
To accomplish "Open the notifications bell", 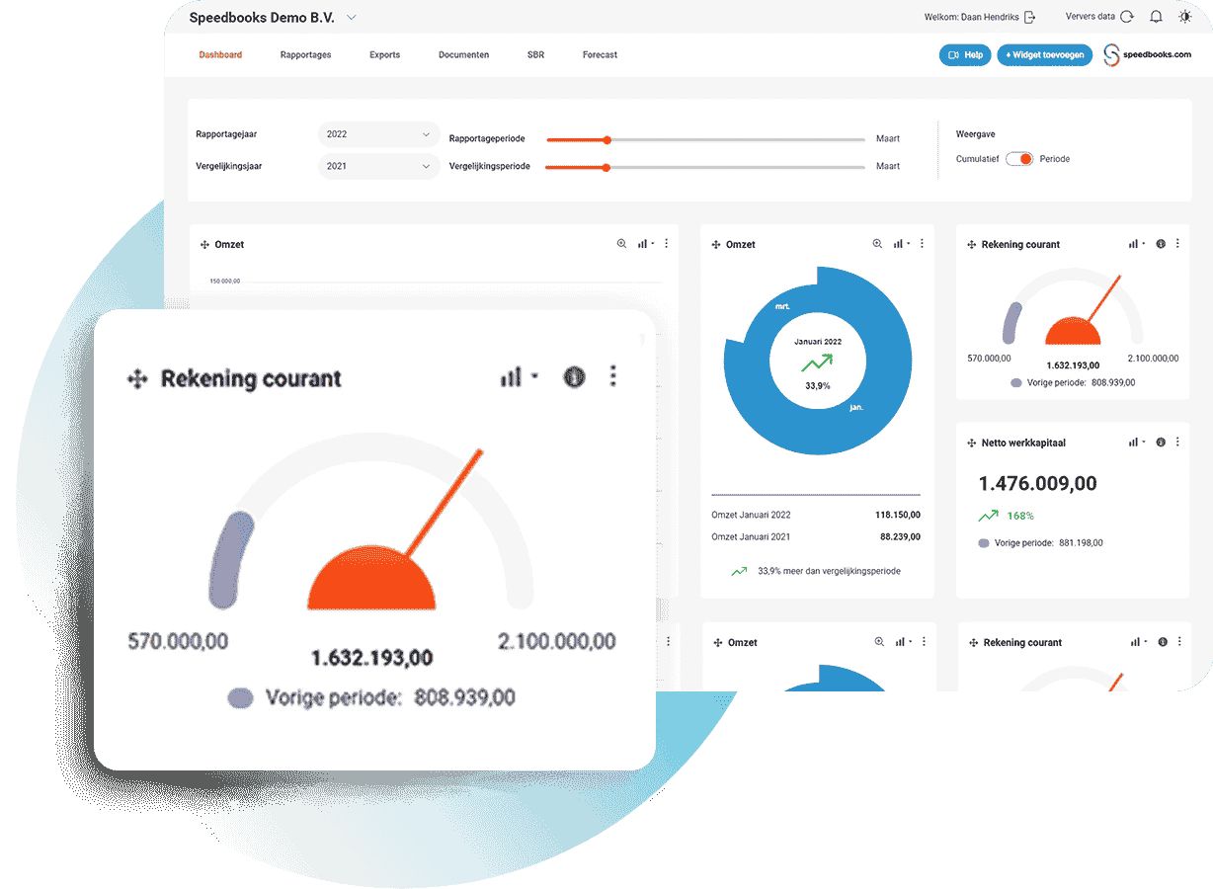I will (1156, 17).
